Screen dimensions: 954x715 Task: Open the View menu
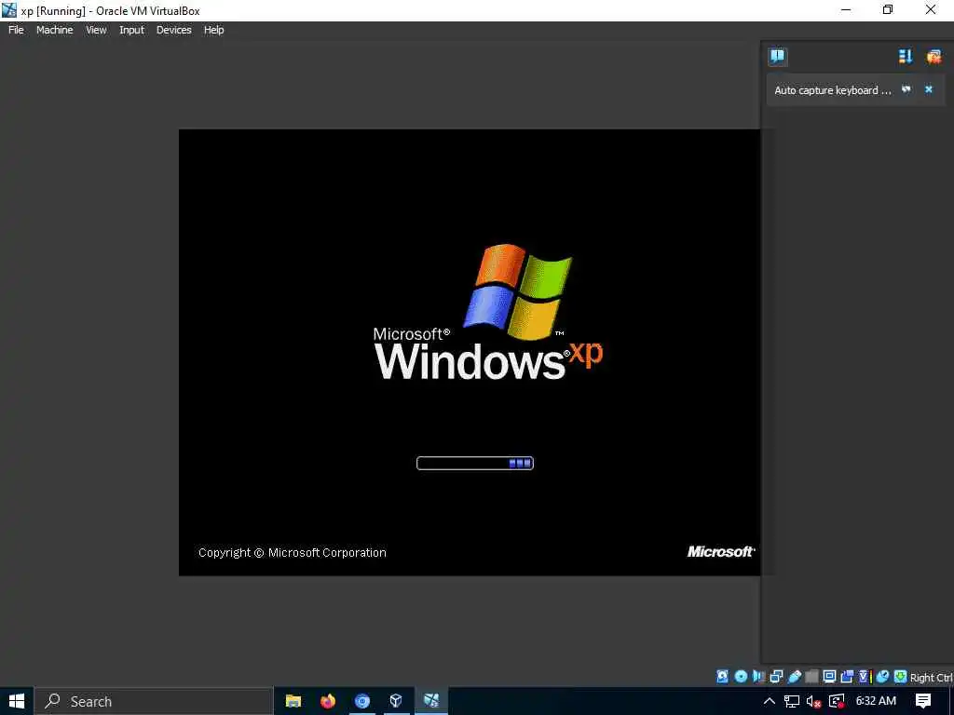[x=96, y=30]
